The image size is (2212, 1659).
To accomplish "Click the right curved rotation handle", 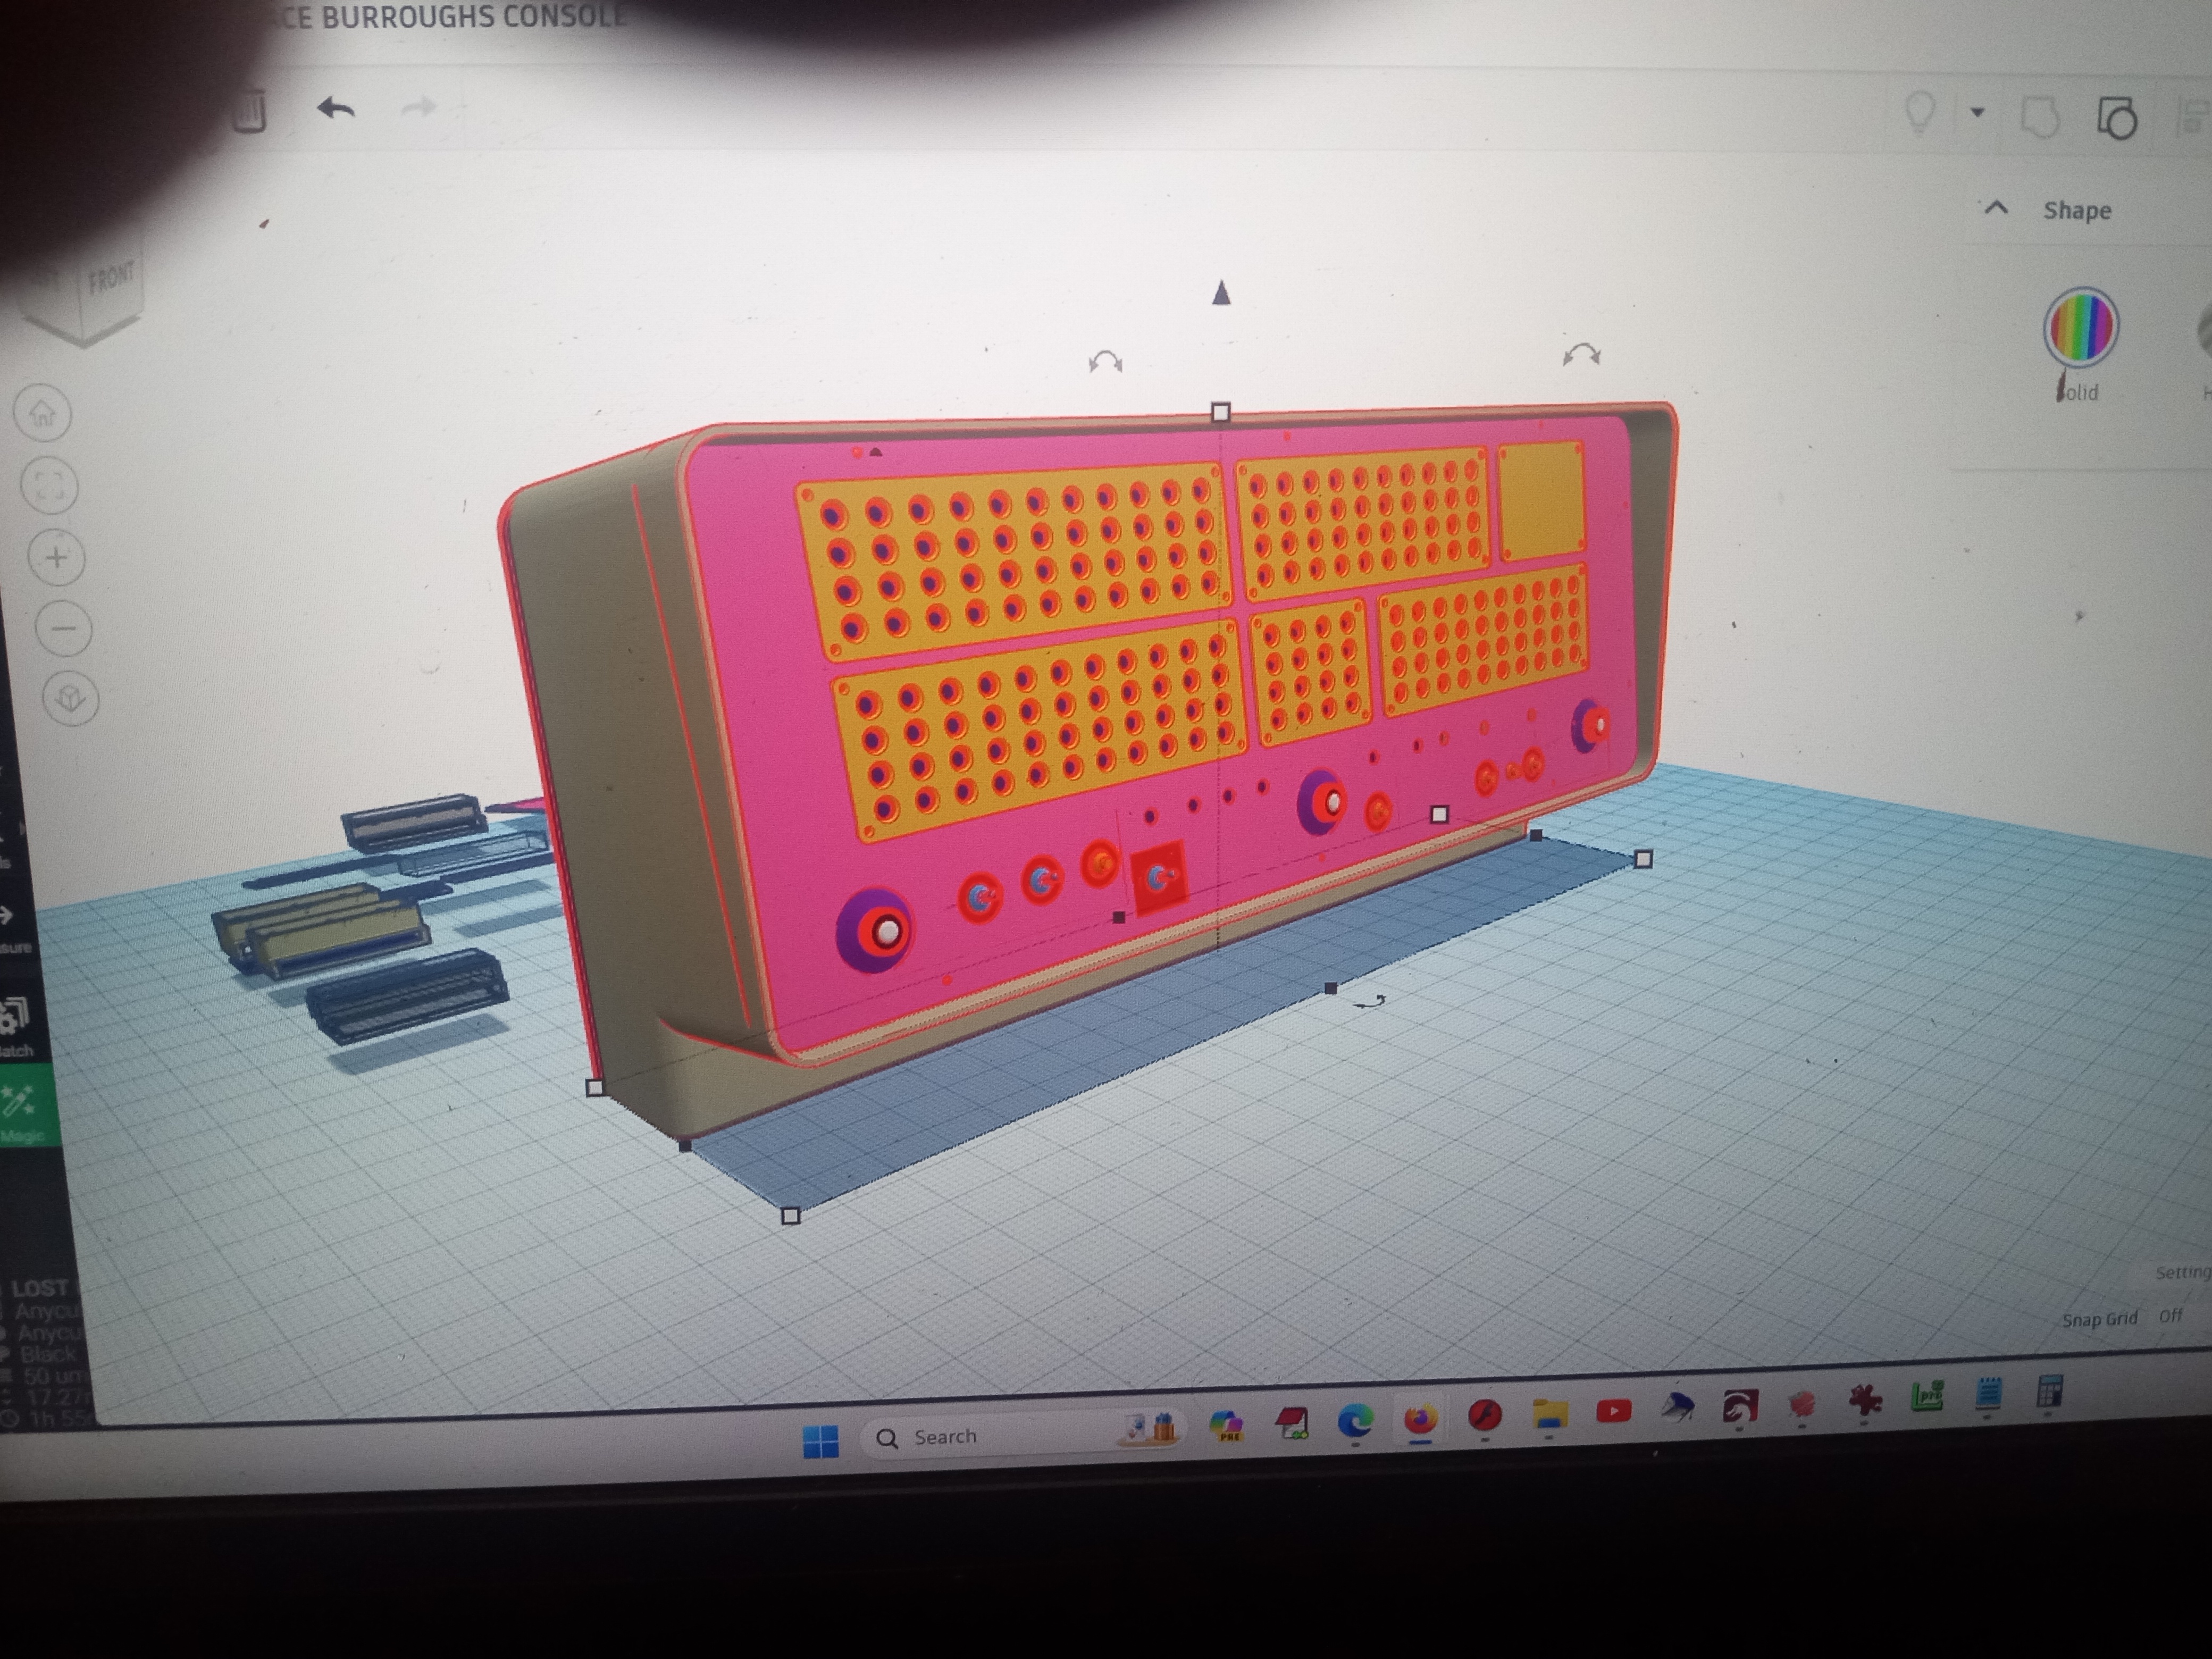I will click(x=1581, y=354).
